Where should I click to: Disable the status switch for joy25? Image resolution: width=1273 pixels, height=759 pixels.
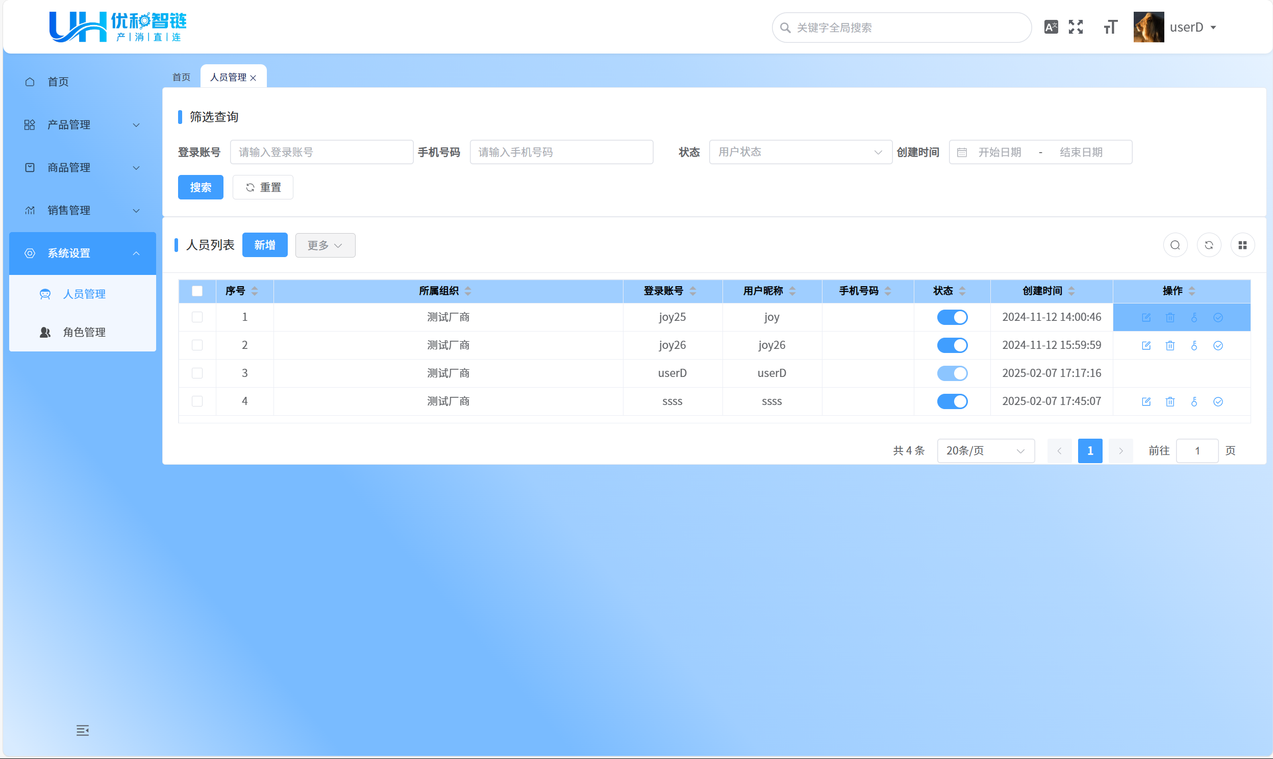pos(952,317)
